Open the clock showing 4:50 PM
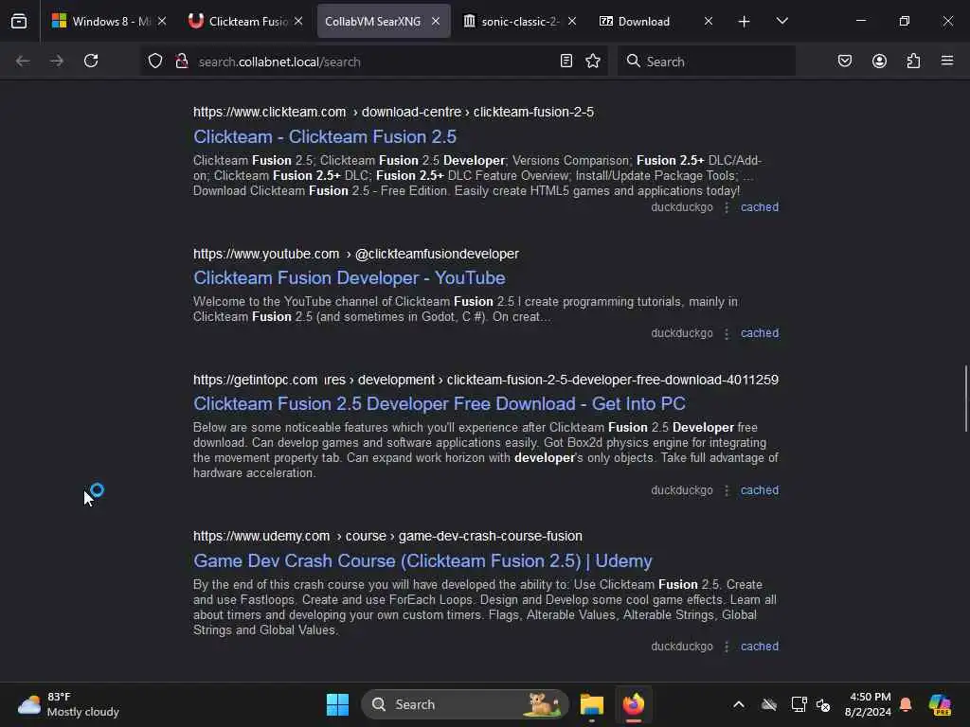 tap(868, 704)
